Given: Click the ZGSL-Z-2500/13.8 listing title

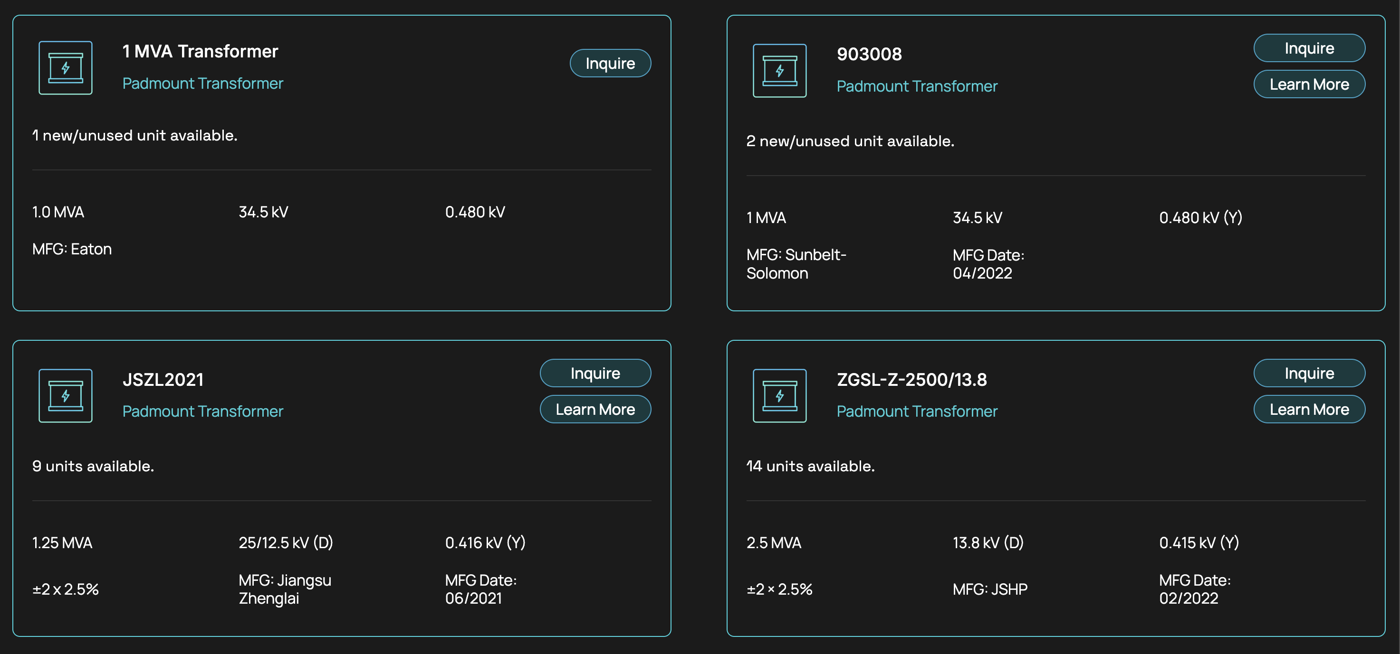Looking at the screenshot, I should 911,379.
